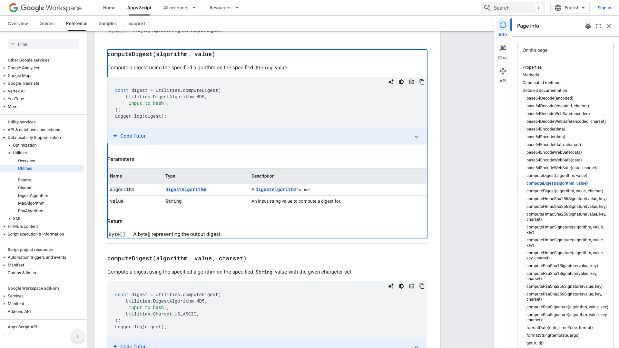This screenshot has width=619, height=348.
Task: Select the Apps Script nav tab
Action: pos(139,8)
